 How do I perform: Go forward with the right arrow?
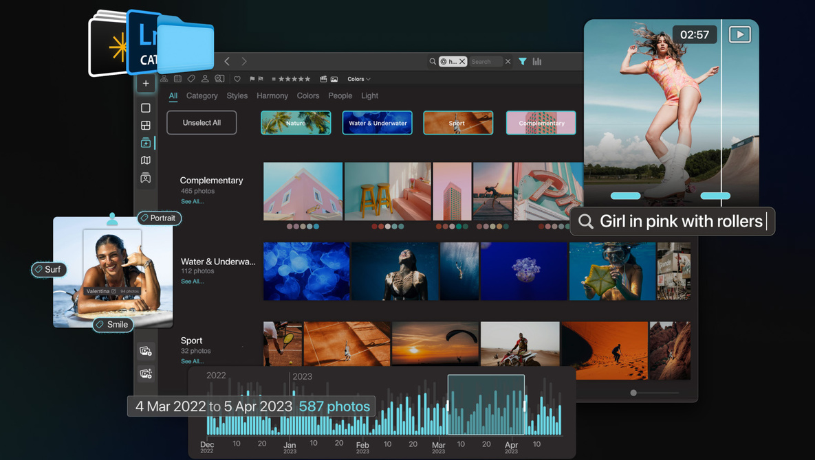point(244,61)
